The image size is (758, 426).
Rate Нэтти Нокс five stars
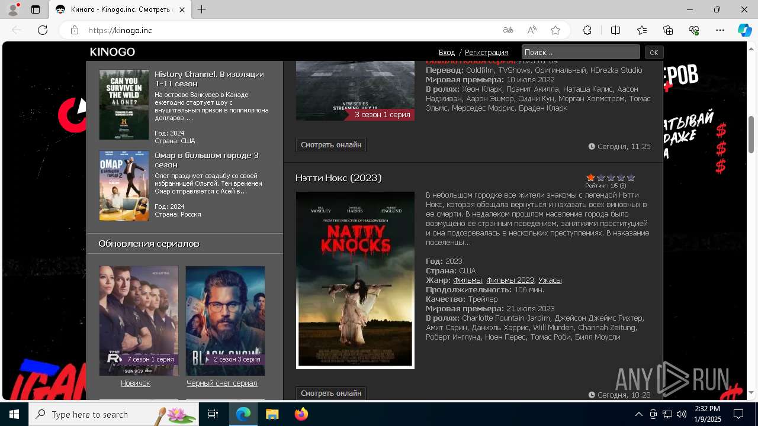[631, 177]
